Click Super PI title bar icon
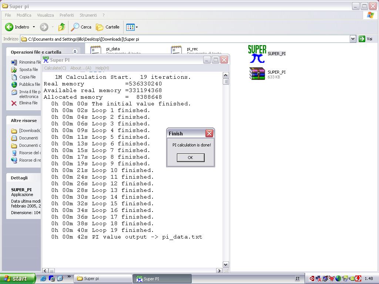379x284 pixels. (x=46, y=60)
